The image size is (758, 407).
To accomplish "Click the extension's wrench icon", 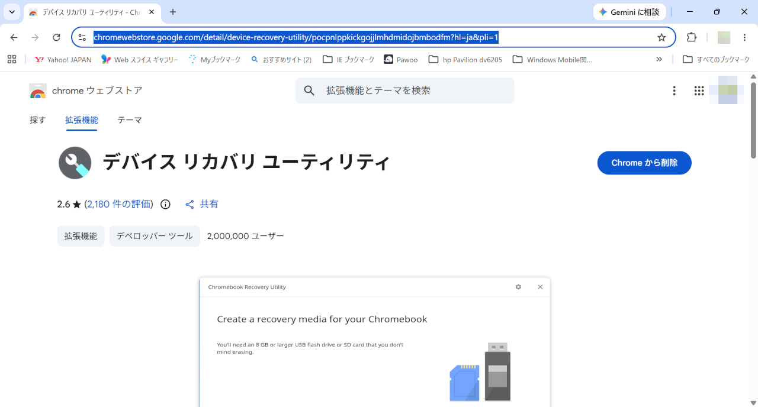I will (75, 163).
